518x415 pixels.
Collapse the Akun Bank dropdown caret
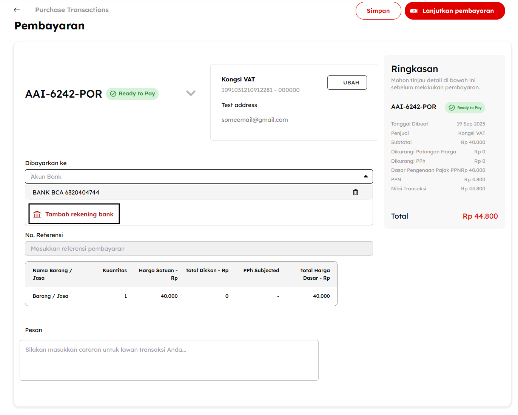(365, 176)
